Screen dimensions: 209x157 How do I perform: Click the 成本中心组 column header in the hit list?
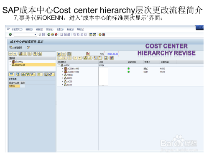click(14, 83)
